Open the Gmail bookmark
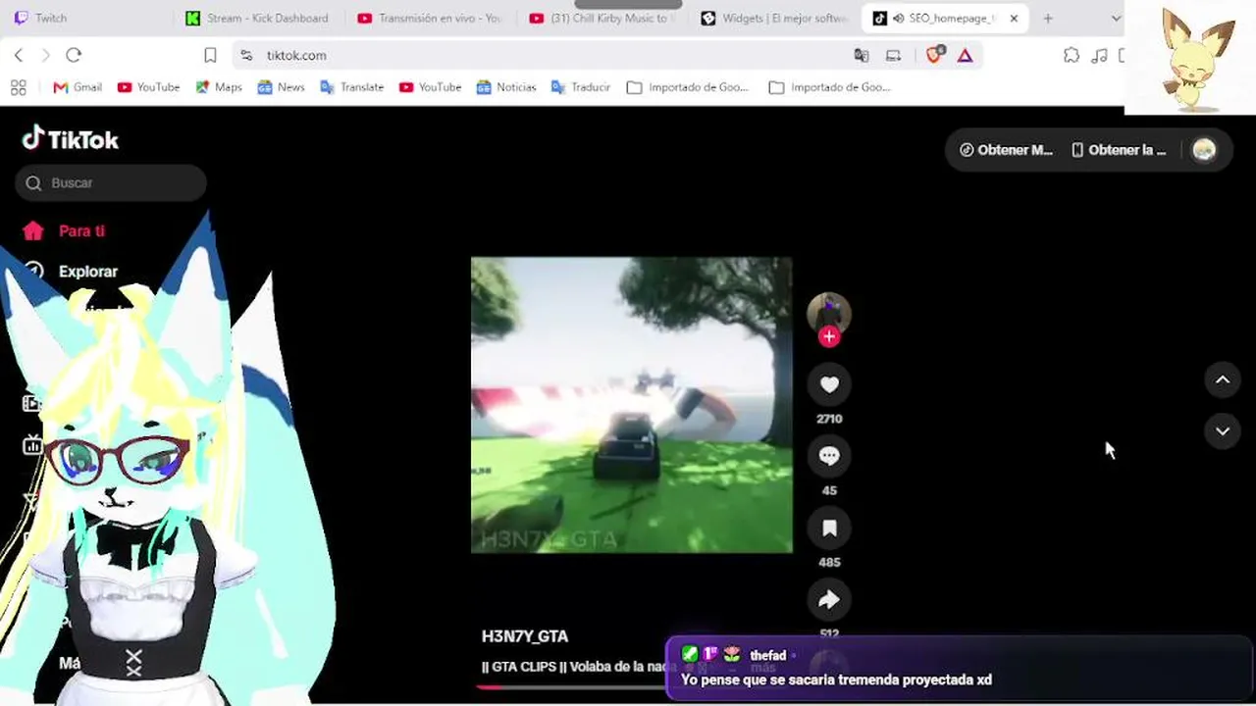This screenshot has width=1256, height=706. coord(78,87)
